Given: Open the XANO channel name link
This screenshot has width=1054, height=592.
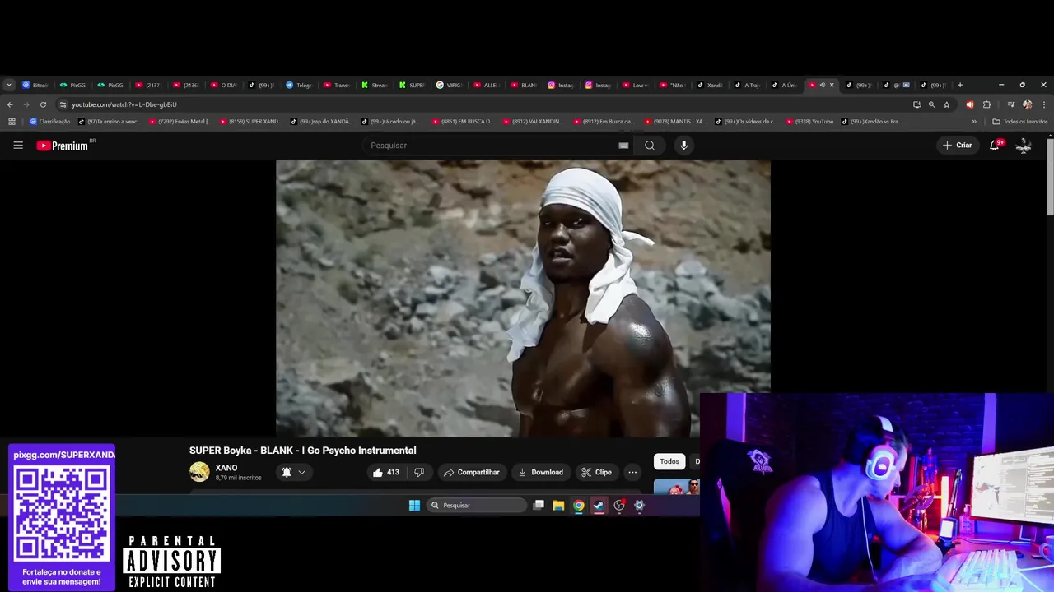Looking at the screenshot, I should 226,468.
